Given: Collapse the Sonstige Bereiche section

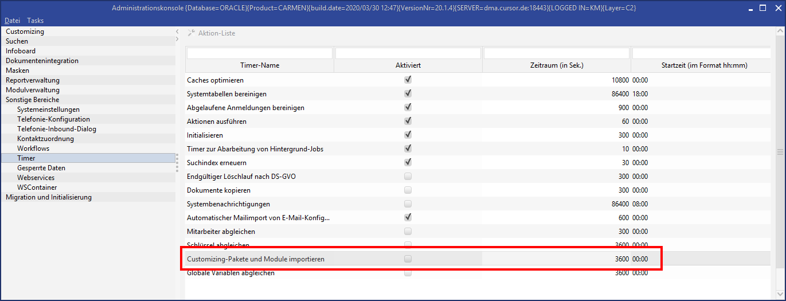Looking at the screenshot, I should point(32,100).
